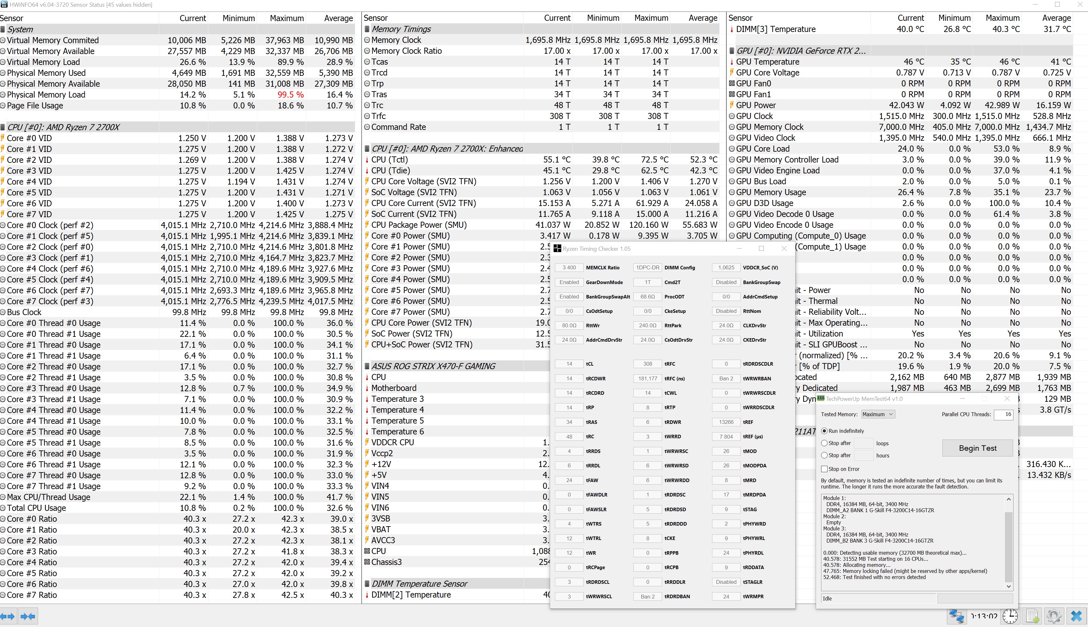Click the fan icon beside Chassis3

367,561
